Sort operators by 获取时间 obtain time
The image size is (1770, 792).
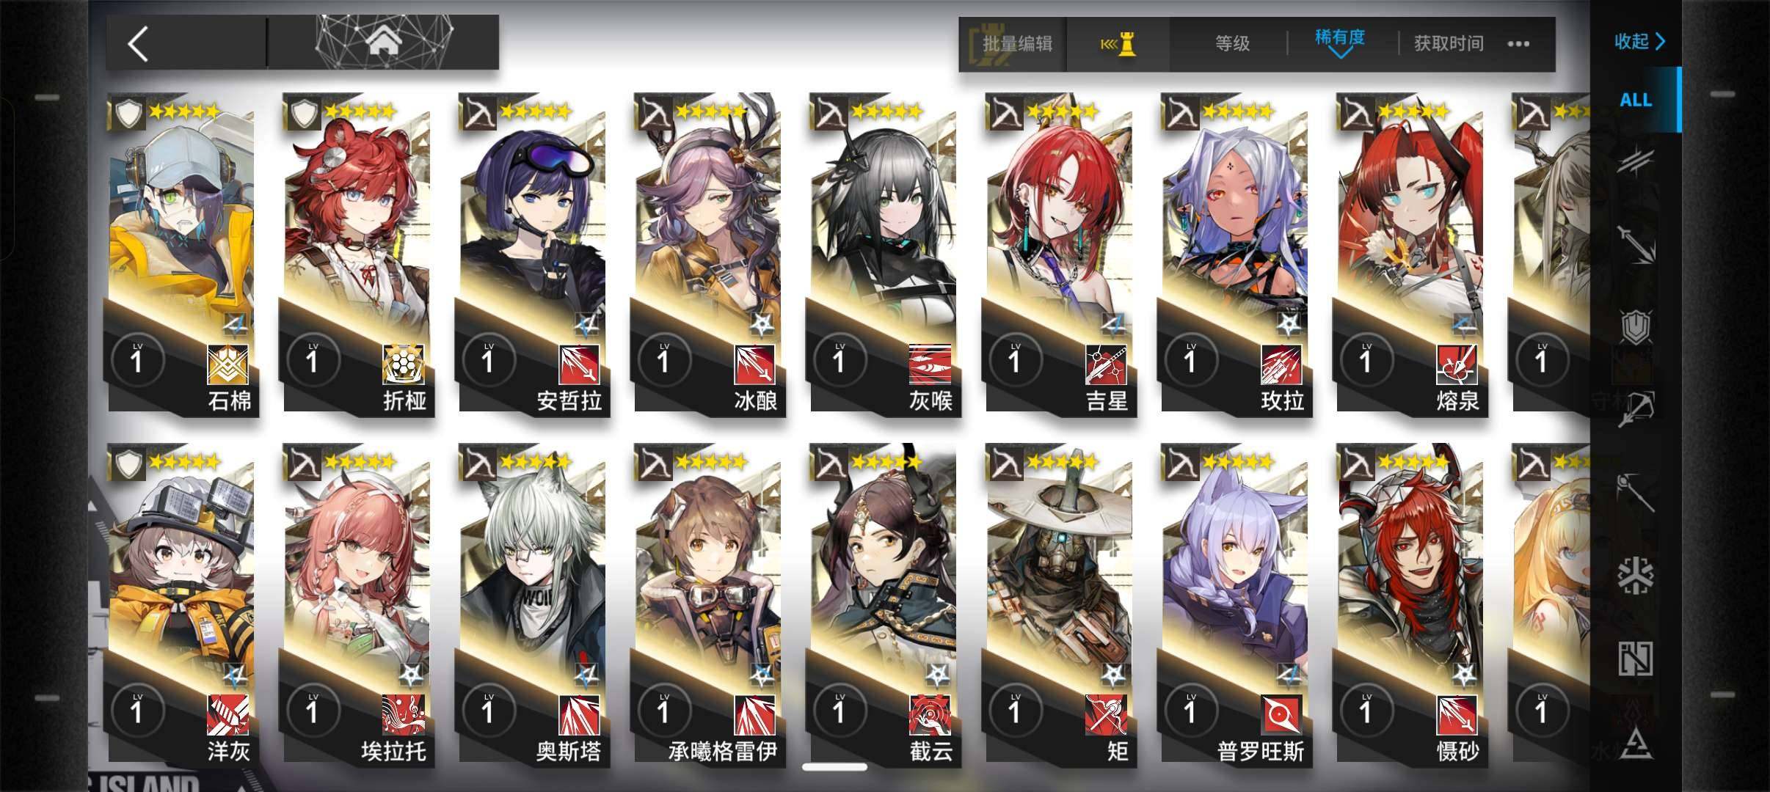(1449, 44)
